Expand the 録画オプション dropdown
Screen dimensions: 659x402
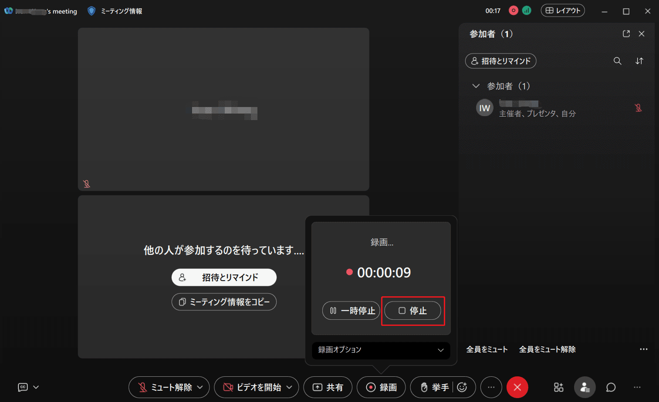click(381, 350)
